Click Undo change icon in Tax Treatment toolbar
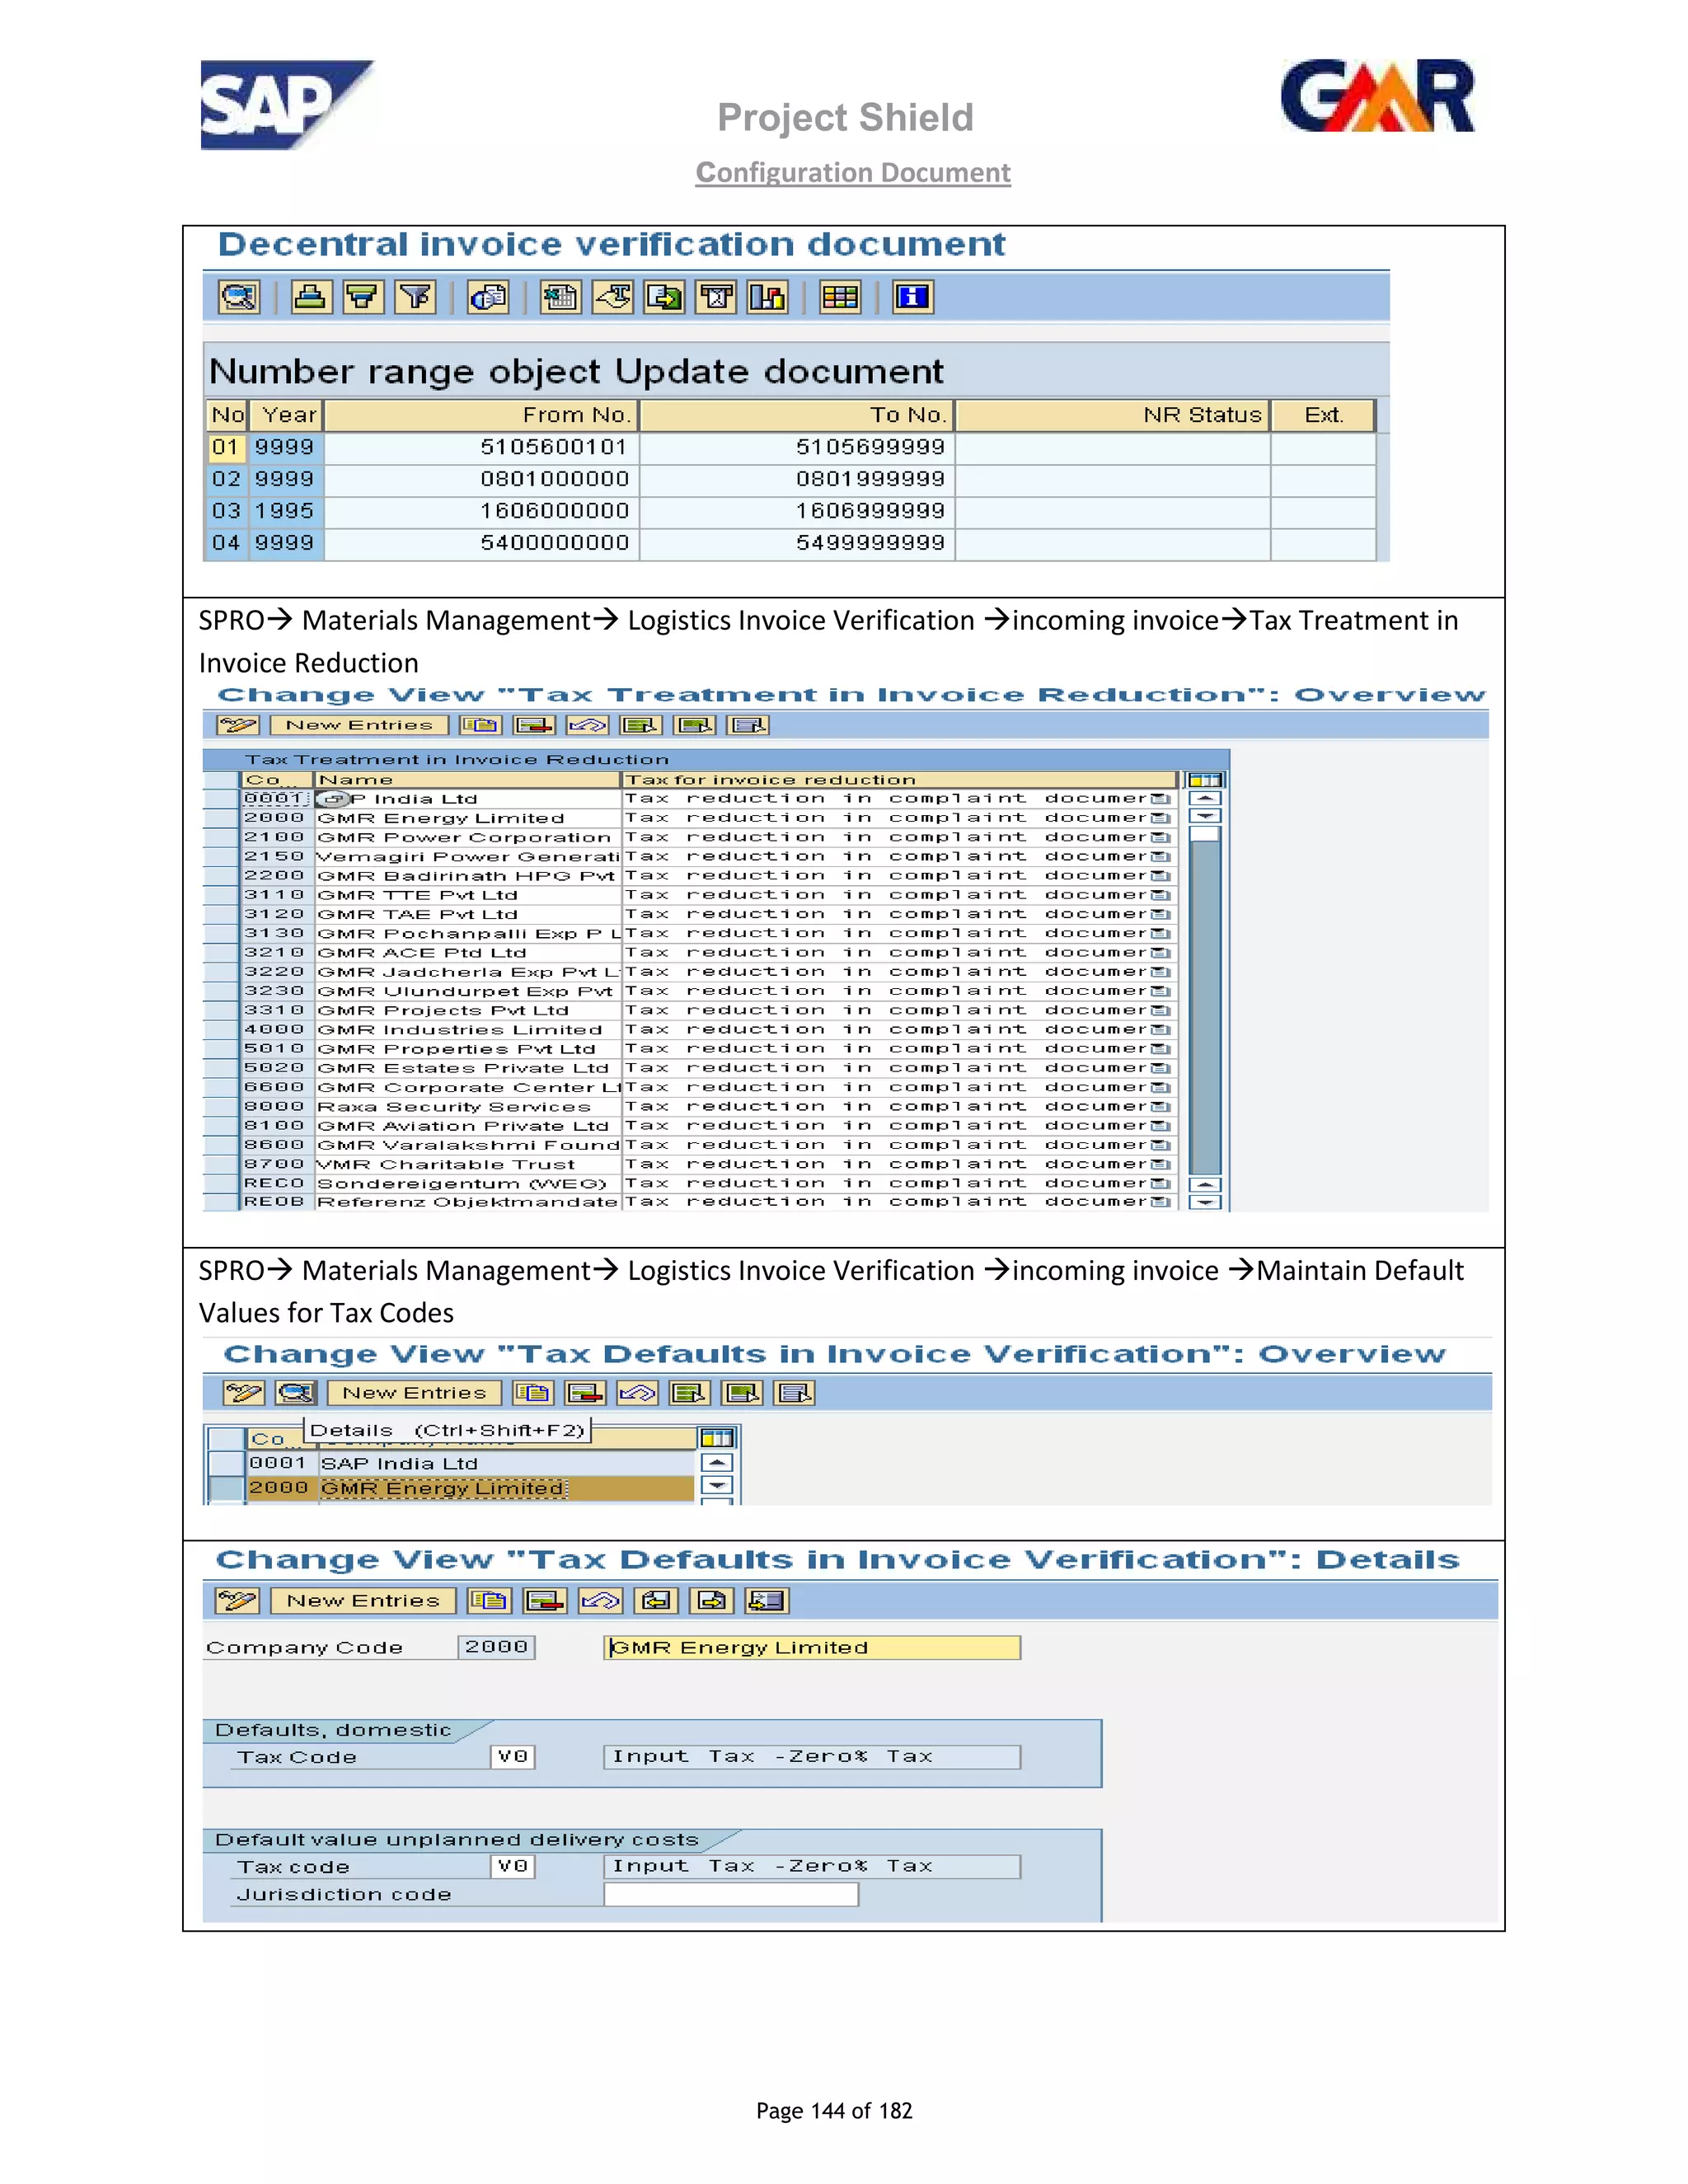Image resolution: width=1688 pixels, height=2184 pixels. point(588,725)
